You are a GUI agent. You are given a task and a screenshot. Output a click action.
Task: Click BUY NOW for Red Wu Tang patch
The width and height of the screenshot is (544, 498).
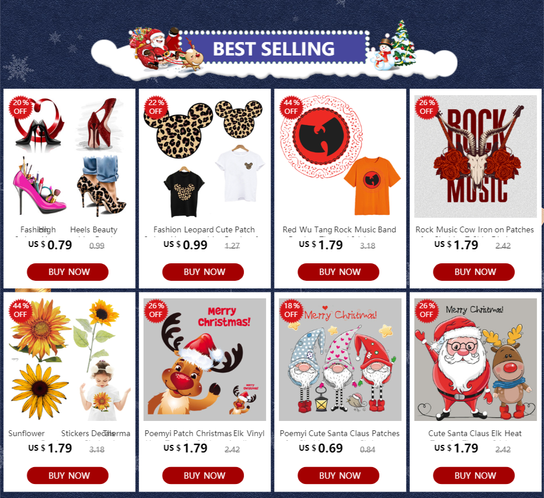[x=339, y=271]
